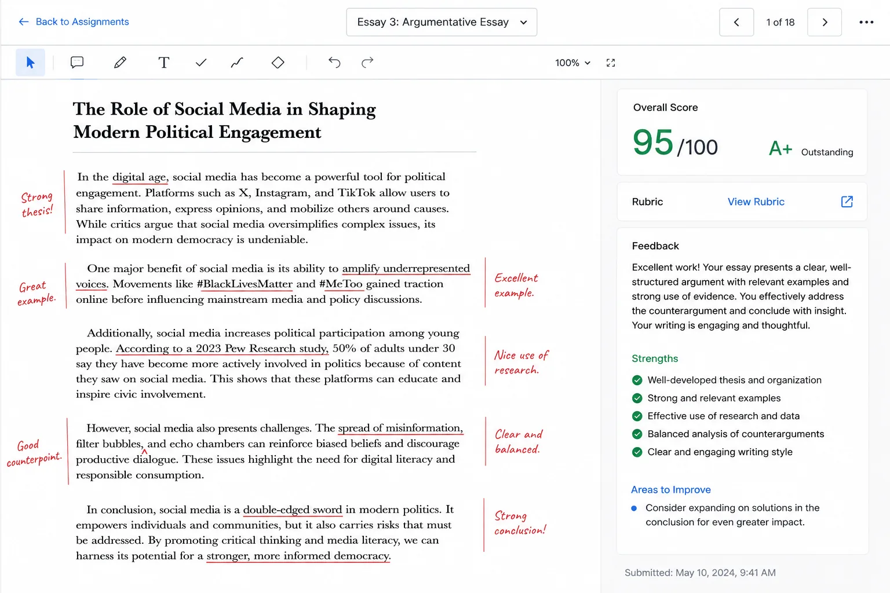Click Back to Assignments link
Screen dimensions: 890x593
pos(74,22)
